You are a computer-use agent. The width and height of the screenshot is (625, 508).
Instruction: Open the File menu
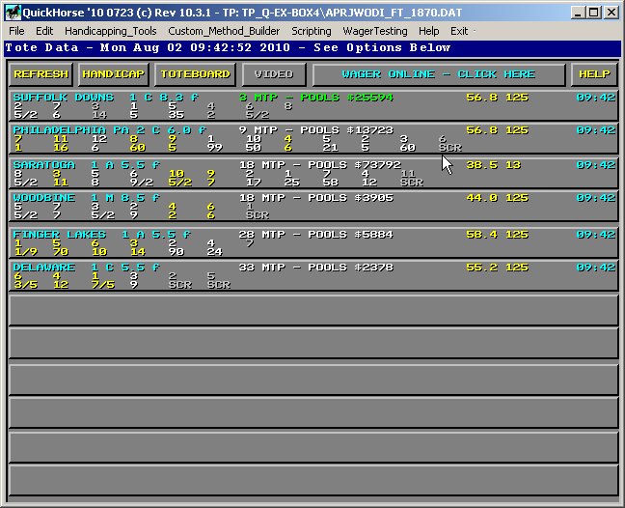click(16, 31)
